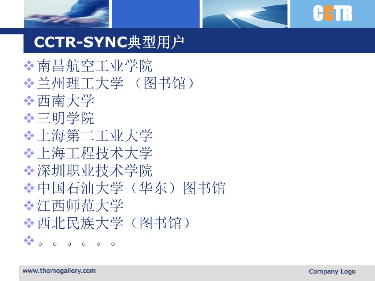
Task: Click the text 西南大学
Action: pyautogui.click(x=66, y=101)
